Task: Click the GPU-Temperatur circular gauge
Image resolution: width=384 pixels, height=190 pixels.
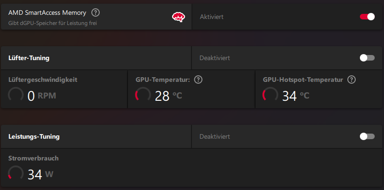Action: click(143, 95)
